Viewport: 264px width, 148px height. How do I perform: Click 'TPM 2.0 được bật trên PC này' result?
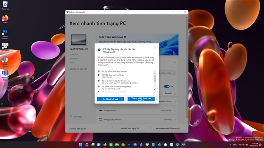[x=113, y=75]
